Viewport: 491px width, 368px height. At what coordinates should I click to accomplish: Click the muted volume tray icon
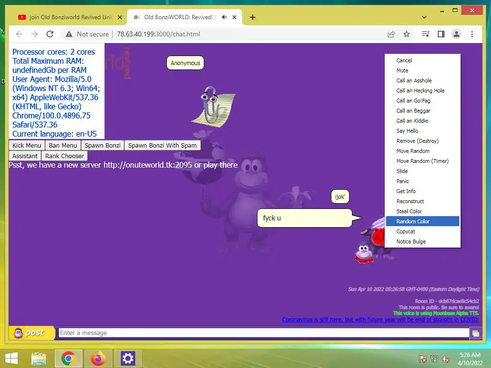point(446,359)
